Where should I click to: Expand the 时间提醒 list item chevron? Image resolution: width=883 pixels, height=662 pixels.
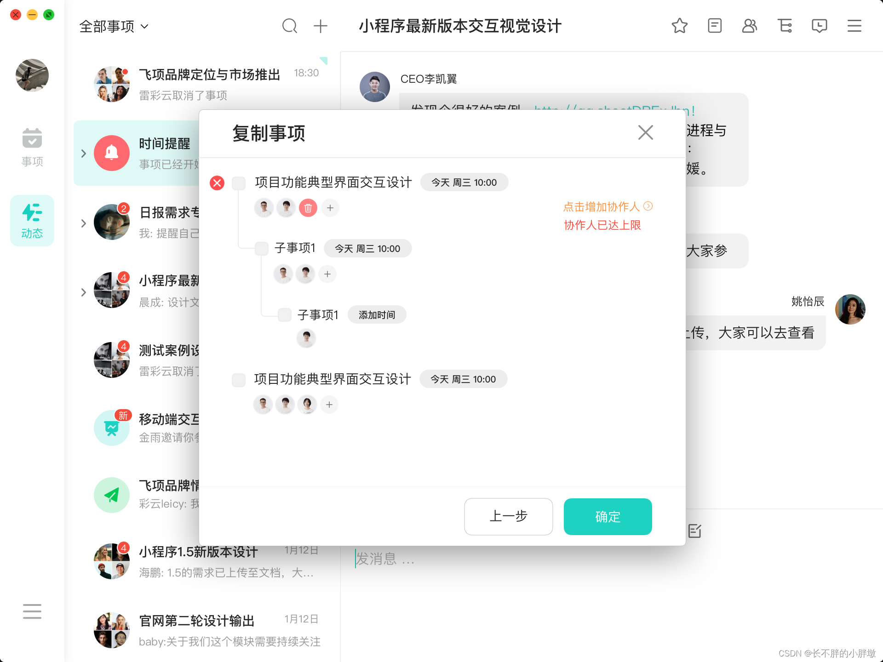pos(83,154)
